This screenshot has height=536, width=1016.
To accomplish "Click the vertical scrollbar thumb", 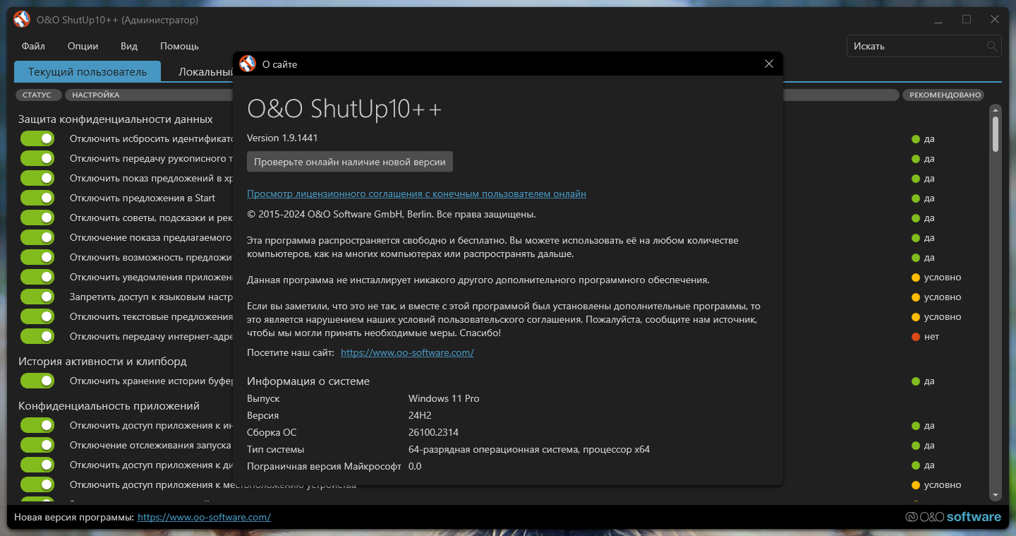I will pos(996,133).
